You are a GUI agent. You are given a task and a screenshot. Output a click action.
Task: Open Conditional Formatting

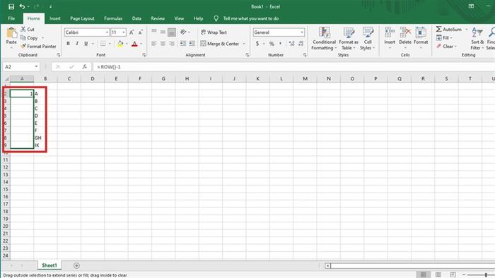324,38
